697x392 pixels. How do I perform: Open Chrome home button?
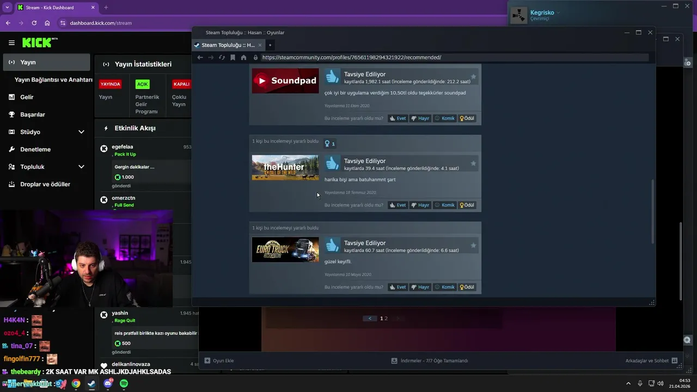coord(47,23)
